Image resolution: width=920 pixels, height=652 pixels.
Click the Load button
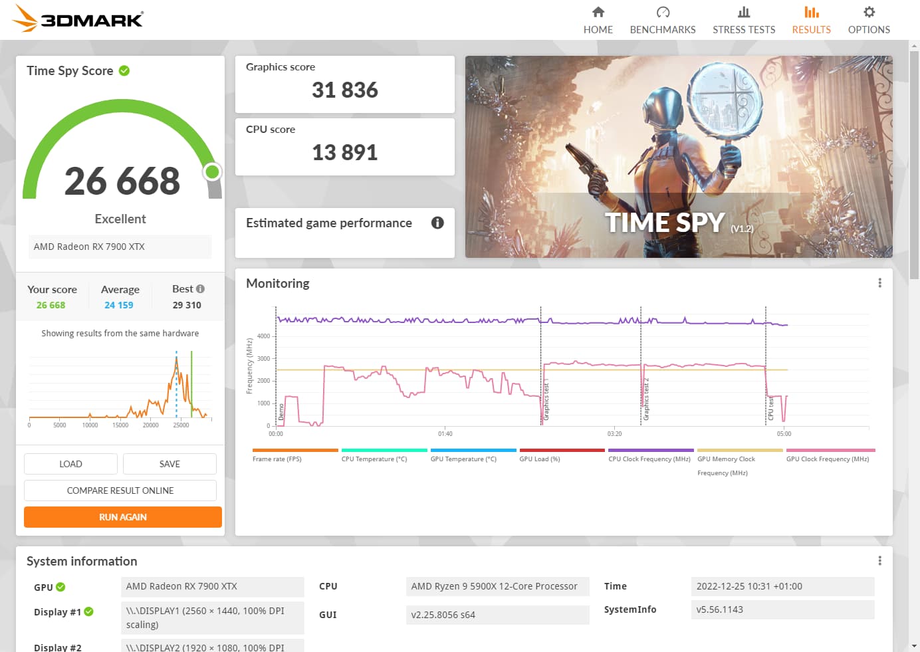pyautogui.click(x=70, y=464)
